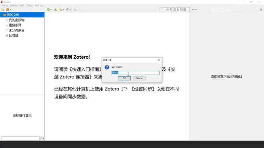The image size is (264, 148).
Task: Open the 工具 menu
Action: (x=29, y=6)
